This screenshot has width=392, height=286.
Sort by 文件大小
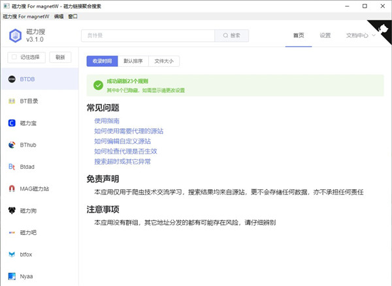(x=164, y=61)
